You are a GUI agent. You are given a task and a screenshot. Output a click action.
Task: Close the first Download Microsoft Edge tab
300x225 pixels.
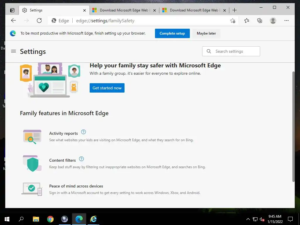[155, 10]
